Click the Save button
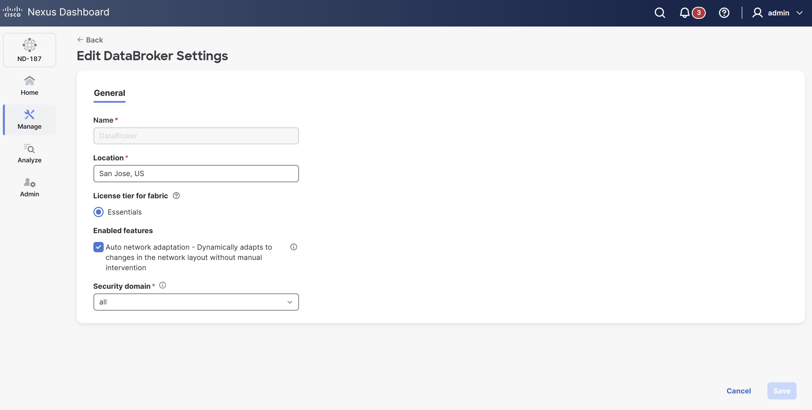 point(781,391)
